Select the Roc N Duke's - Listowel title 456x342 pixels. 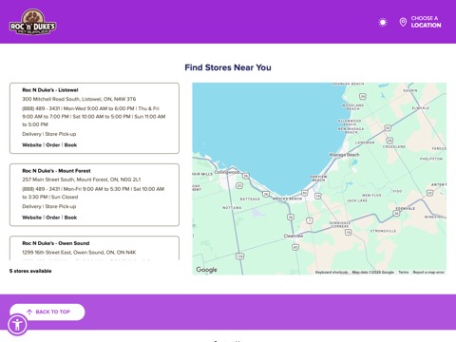[50, 90]
